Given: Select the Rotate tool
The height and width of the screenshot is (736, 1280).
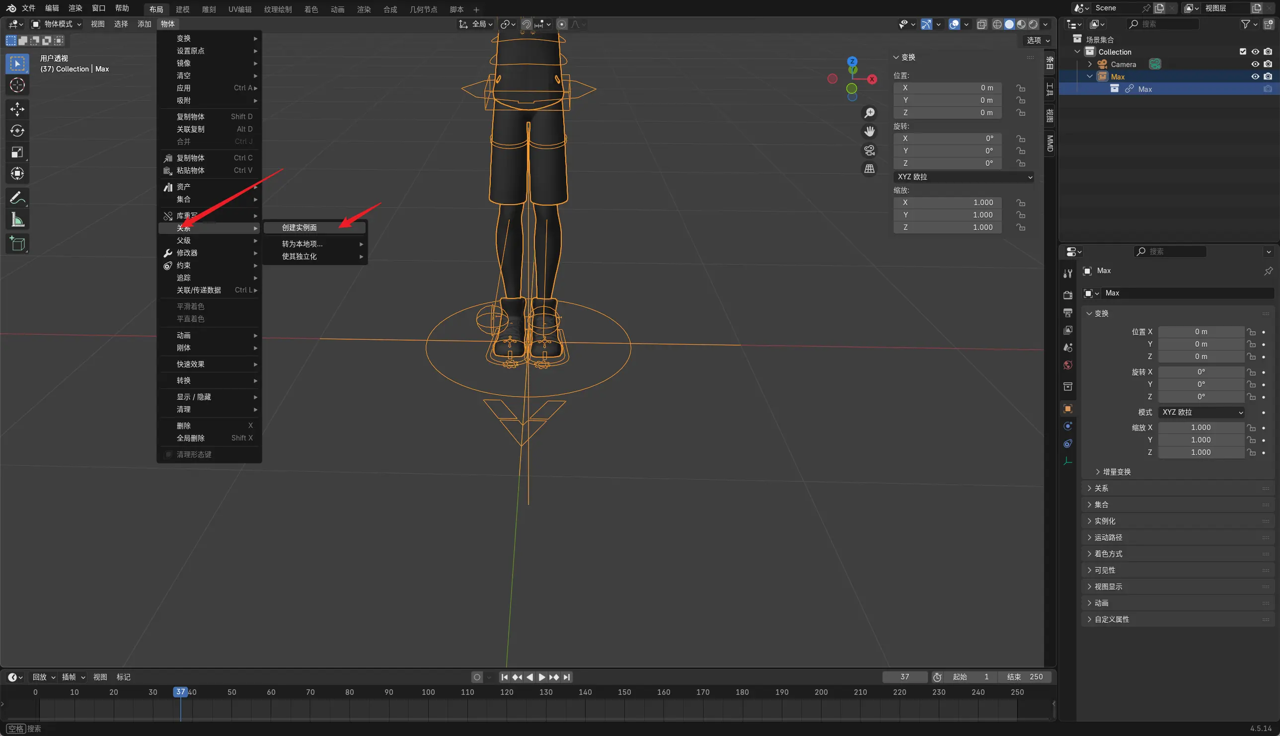Looking at the screenshot, I should click(x=17, y=131).
